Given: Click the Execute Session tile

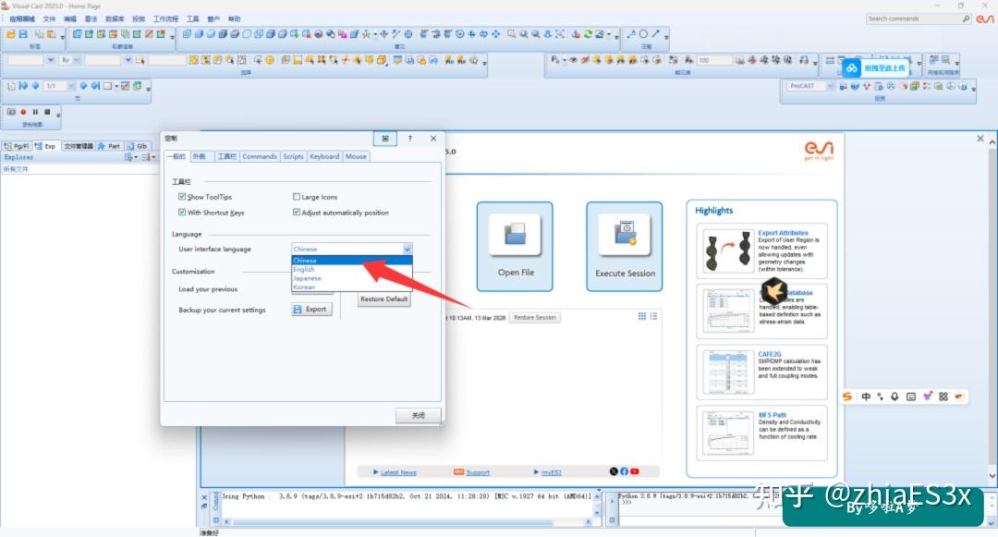Looking at the screenshot, I should pyautogui.click(x=625, y=247).
